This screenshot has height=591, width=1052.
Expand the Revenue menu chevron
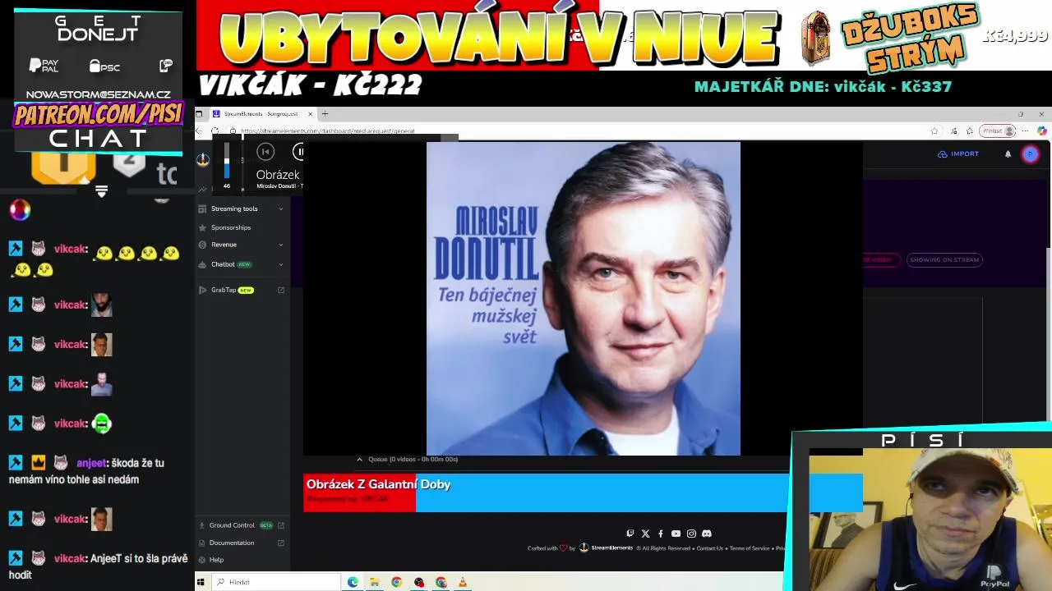point(281,245)
